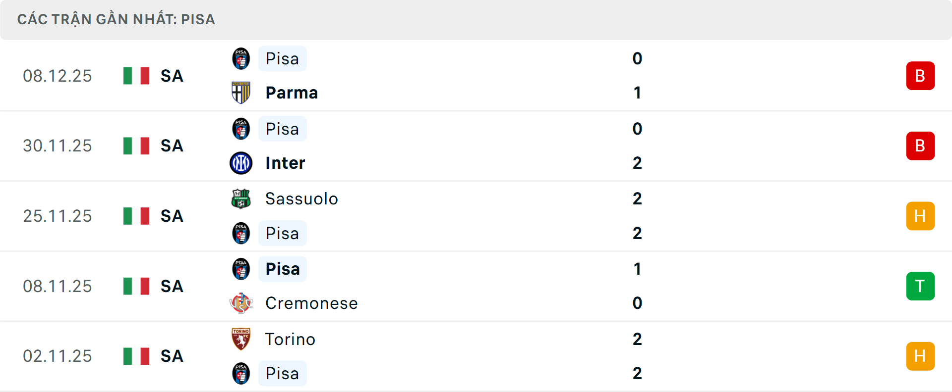The height and width of the screenshot is (392, 952).
Task: Click the green T result badge
Action: point(920,286)
